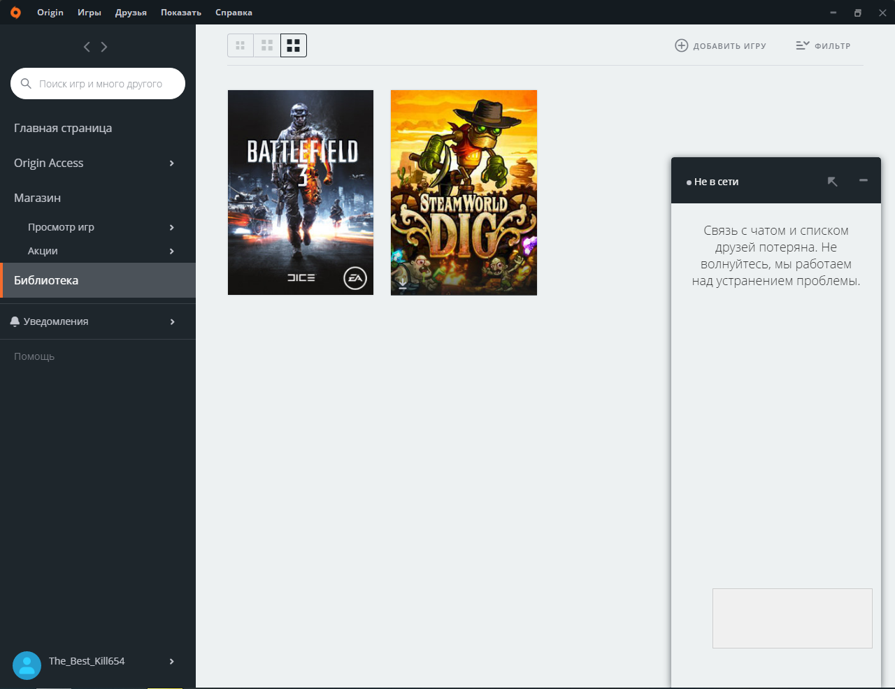Go back with the left navigation arrow
Image resolution: width=895 pixels, height=689 pixels.
pyautogui.click(x=87, y=47)
